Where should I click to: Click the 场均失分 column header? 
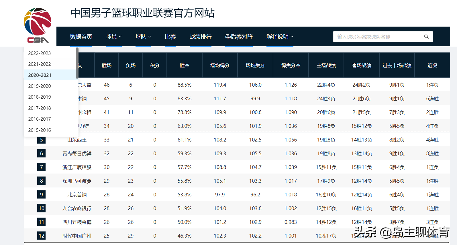coord(255,65)
